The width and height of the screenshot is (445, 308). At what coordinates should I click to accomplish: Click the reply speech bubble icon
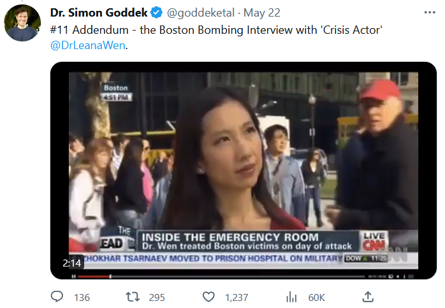click(x=57, y=297)
